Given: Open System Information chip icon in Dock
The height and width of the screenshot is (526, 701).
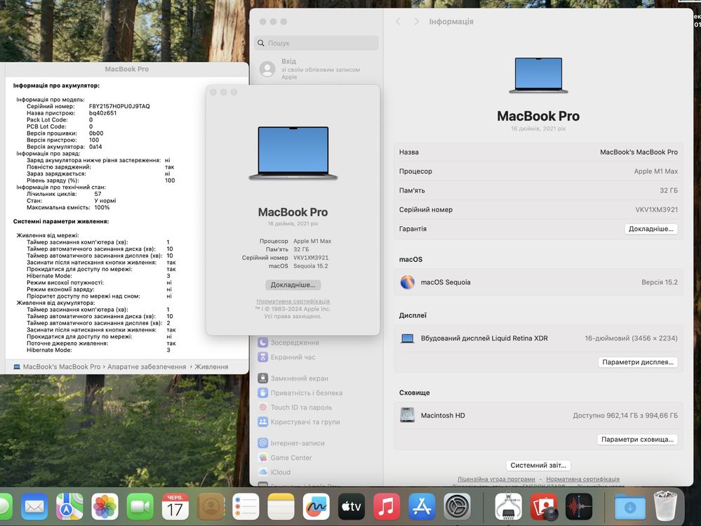Looking at the screenshot, I should tap(508, 507).
